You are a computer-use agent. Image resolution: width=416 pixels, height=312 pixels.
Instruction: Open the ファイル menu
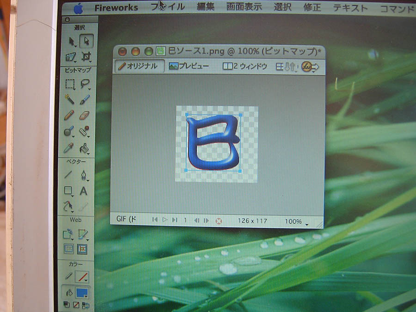pos(168,7)
